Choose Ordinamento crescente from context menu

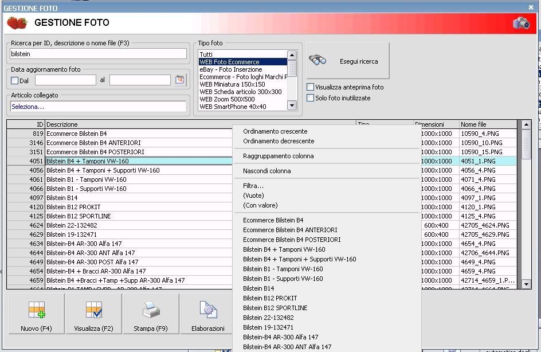coord(275,131)
